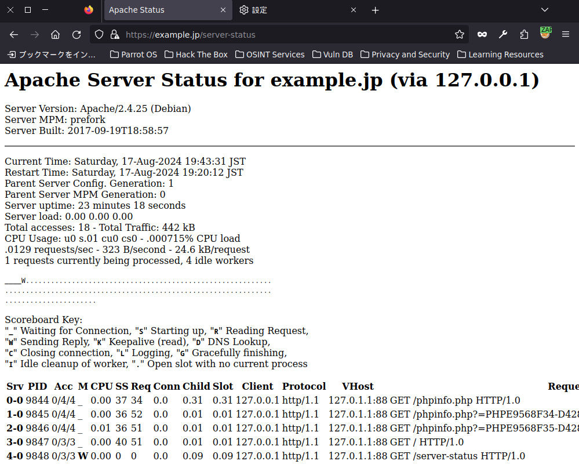Open the Firefox hamburger menu
Image resolution: width=579 pixels, height=468 pixels.
click(x=566, y=35)
